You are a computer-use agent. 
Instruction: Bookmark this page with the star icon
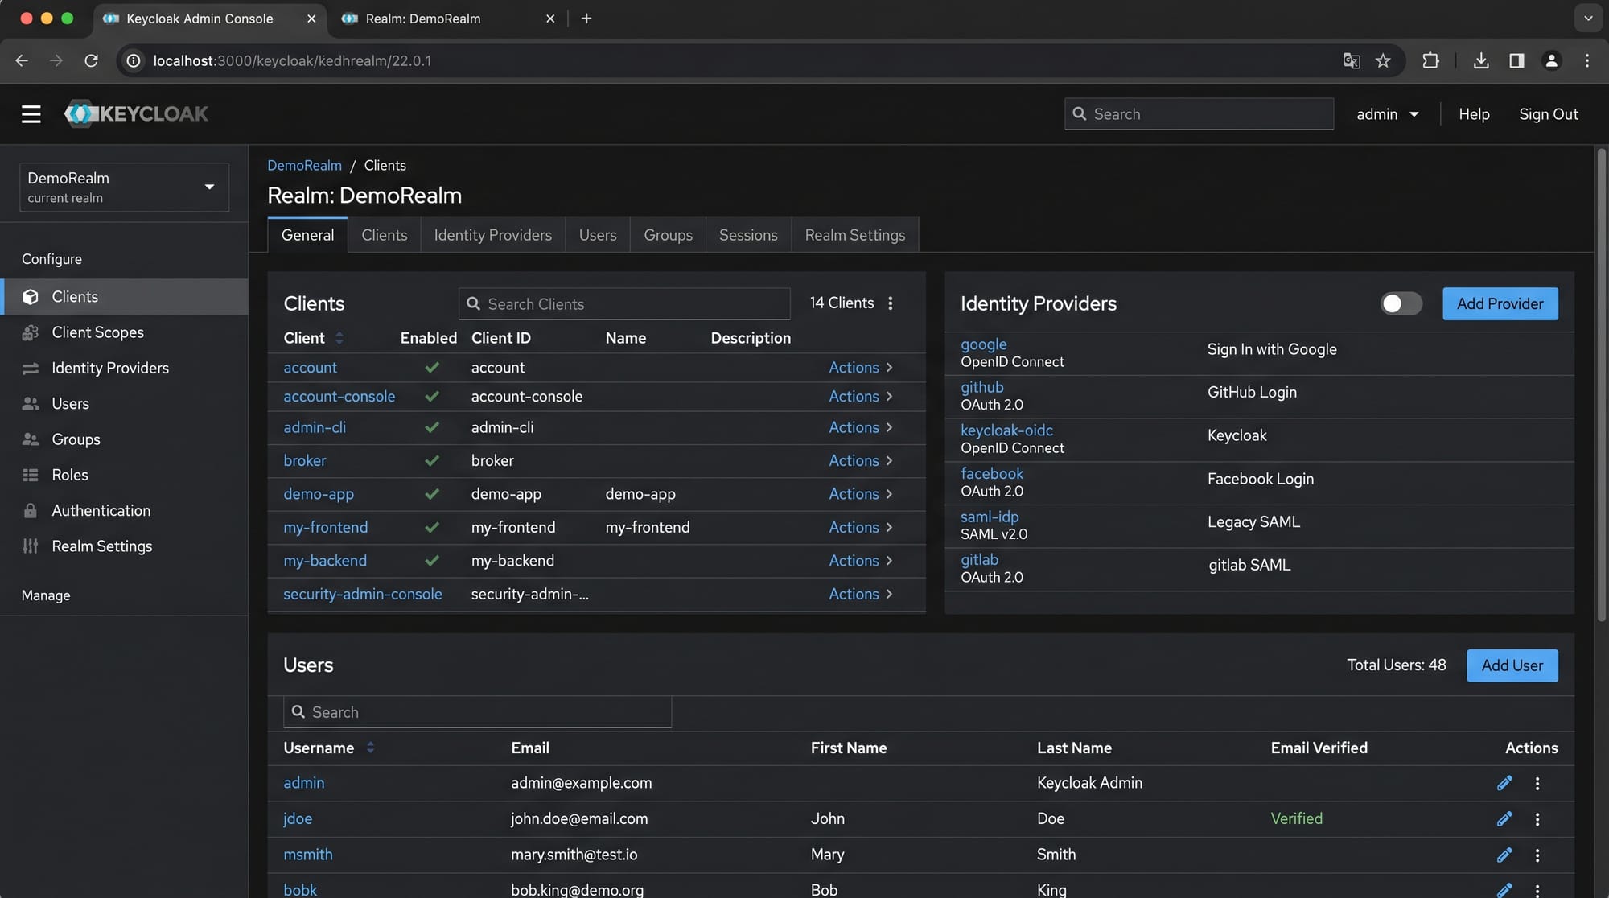(1383, 60)
